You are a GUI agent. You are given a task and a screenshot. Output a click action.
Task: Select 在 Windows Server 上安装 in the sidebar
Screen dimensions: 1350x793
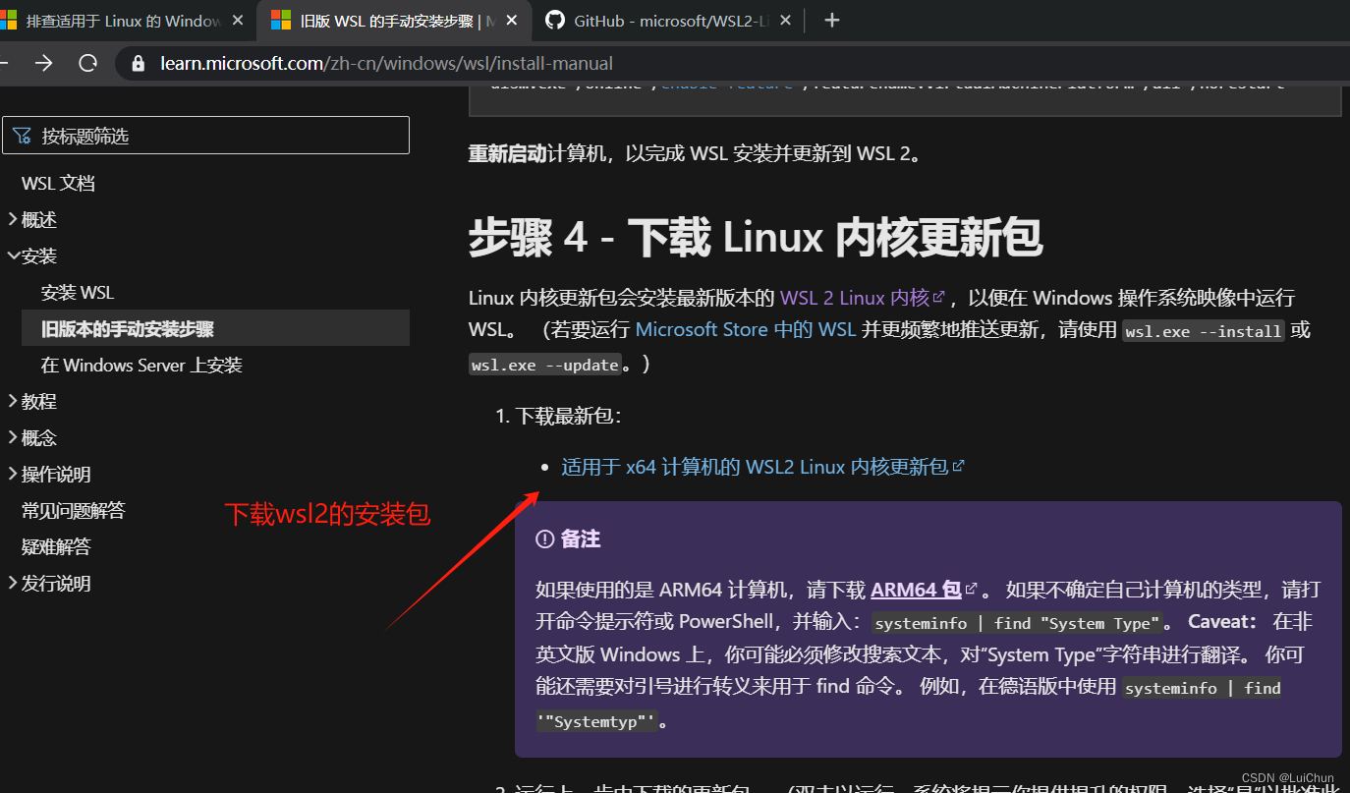pyautogui.click(x=140, y=365)
